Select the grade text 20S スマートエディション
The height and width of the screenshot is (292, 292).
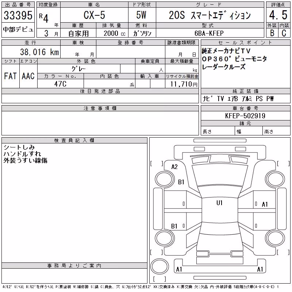point(210,15)
